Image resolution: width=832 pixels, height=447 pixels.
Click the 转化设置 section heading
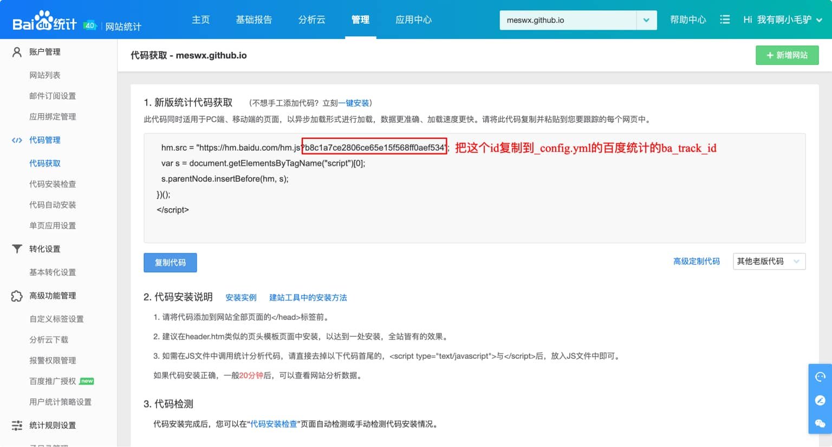45,249
